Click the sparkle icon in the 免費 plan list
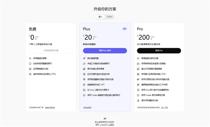Viewport: 210px width, 127px height. point(30,58)
